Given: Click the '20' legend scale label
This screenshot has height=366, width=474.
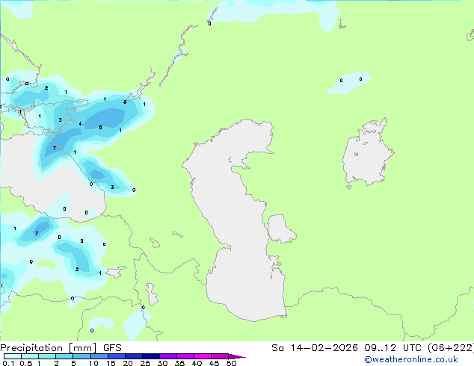Looking at the screenshot, I should coord(128,363).
